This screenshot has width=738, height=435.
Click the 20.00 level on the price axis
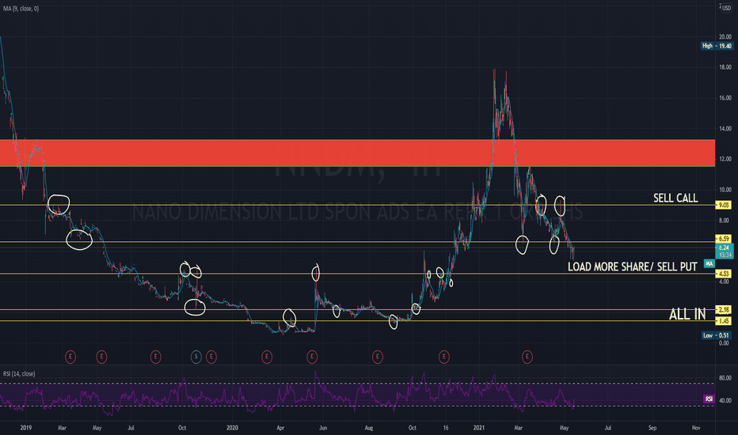point(725,36)
